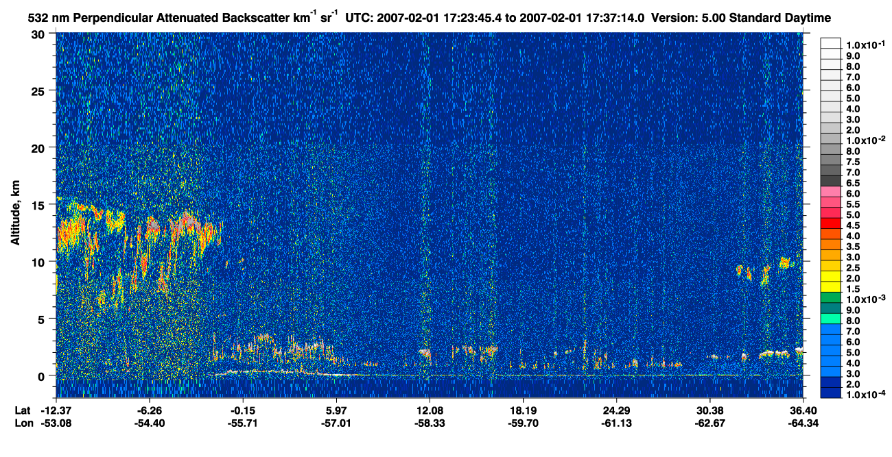
Task: Click the small cloud feature at 10 km near latitude 36
Action: tap(786, 262)
